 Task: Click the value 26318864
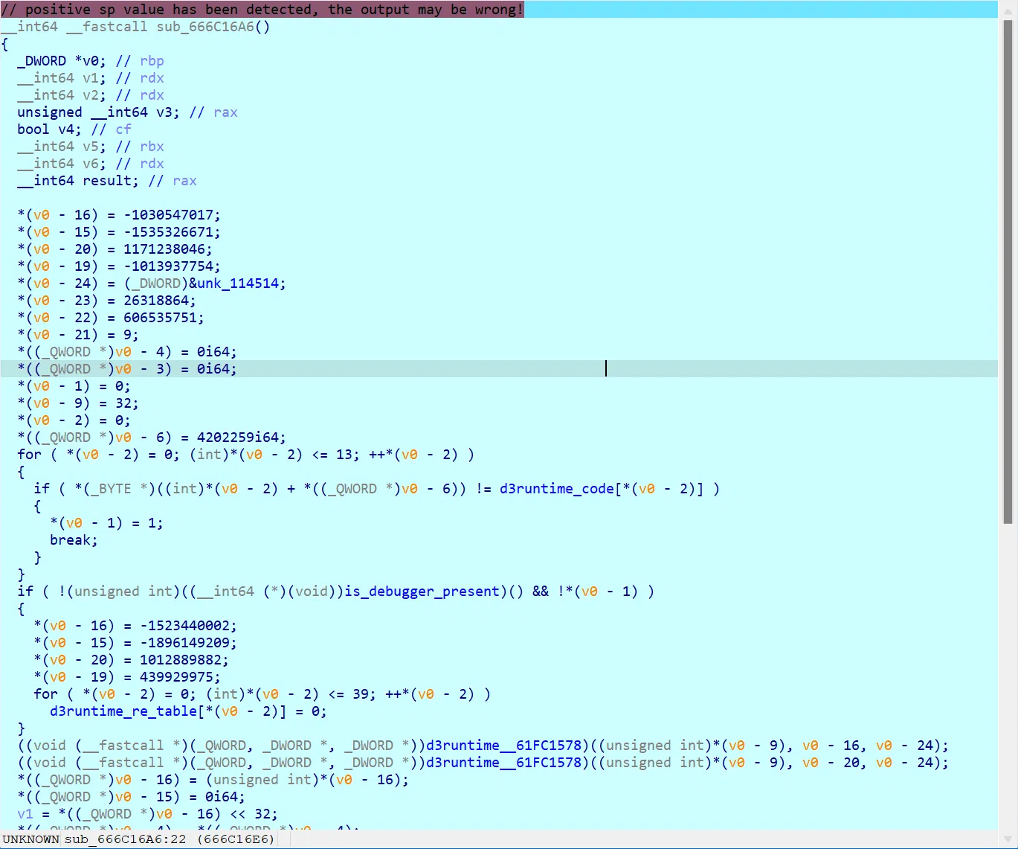point(156,301)
